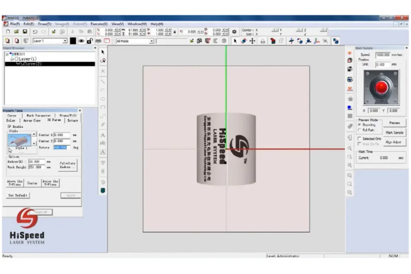Screen dimensions: 411x274
Task: Click the Mark Sample button
Action: click(x=395, y=132)
